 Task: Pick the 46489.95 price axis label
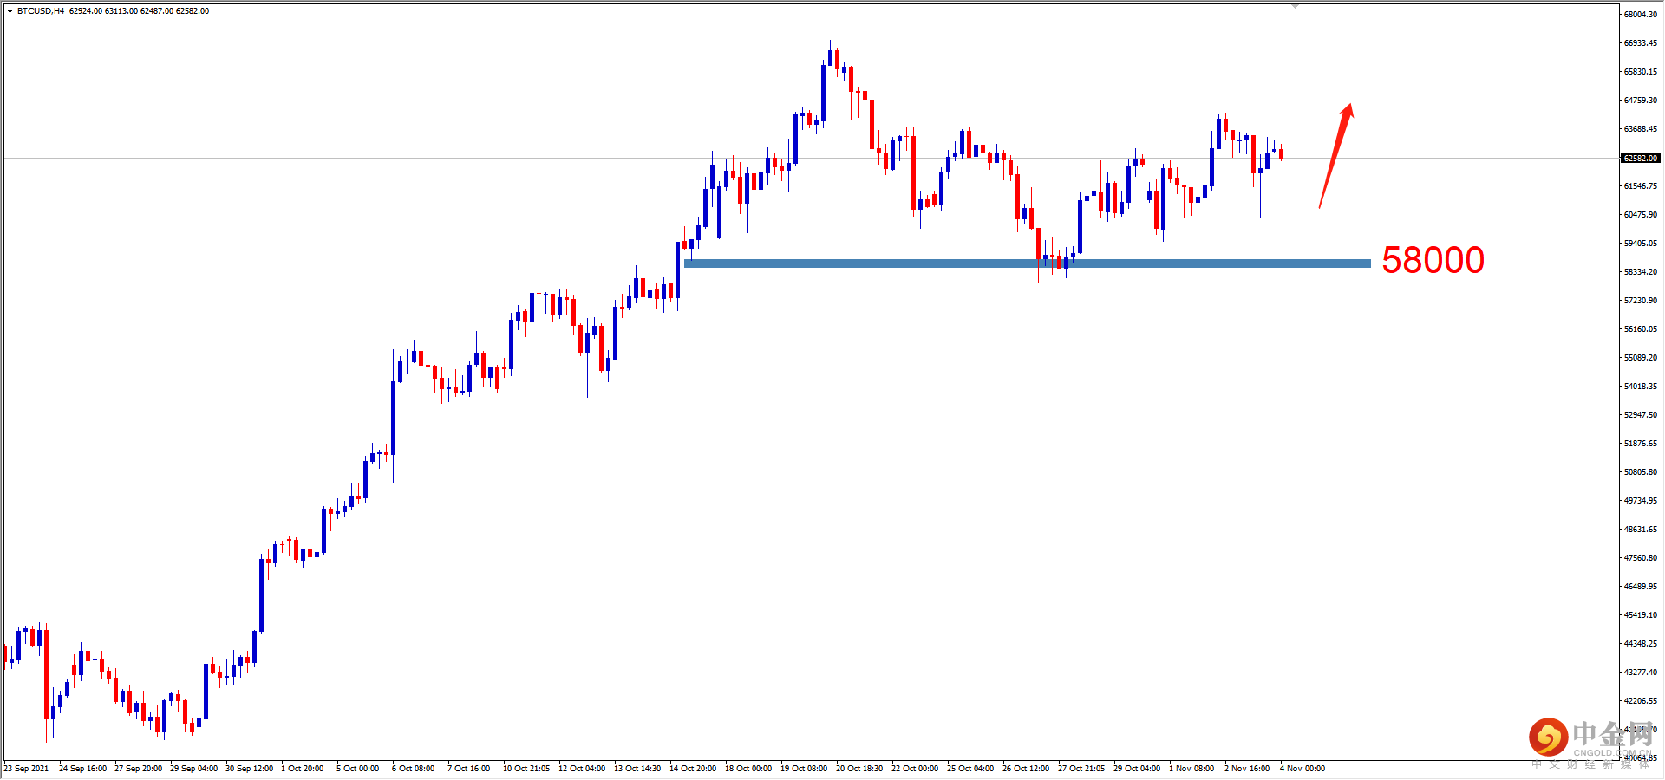1641,587
